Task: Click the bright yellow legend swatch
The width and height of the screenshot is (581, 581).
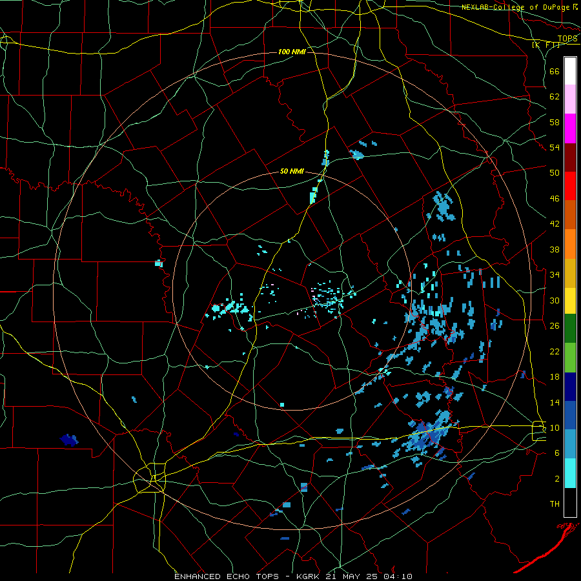Action: (x=570, y=300)
